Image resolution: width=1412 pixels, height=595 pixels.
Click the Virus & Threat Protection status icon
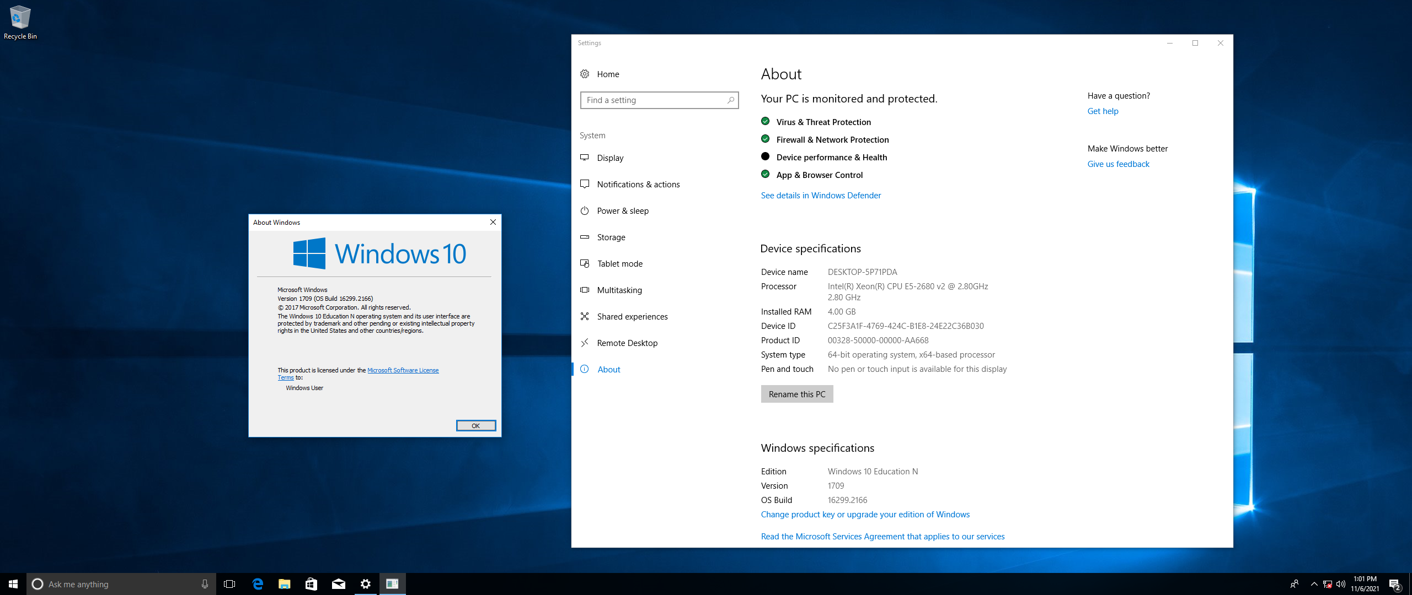765,121
